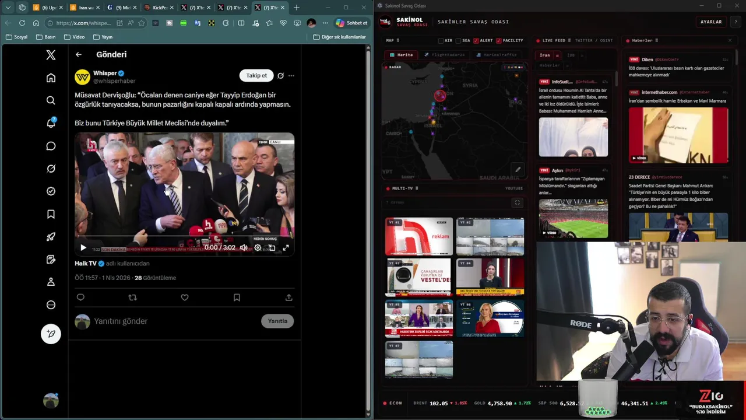This screenshot has height=420, width=746.
Task: Click the Takip et follow button
Action: click(256, 75)
